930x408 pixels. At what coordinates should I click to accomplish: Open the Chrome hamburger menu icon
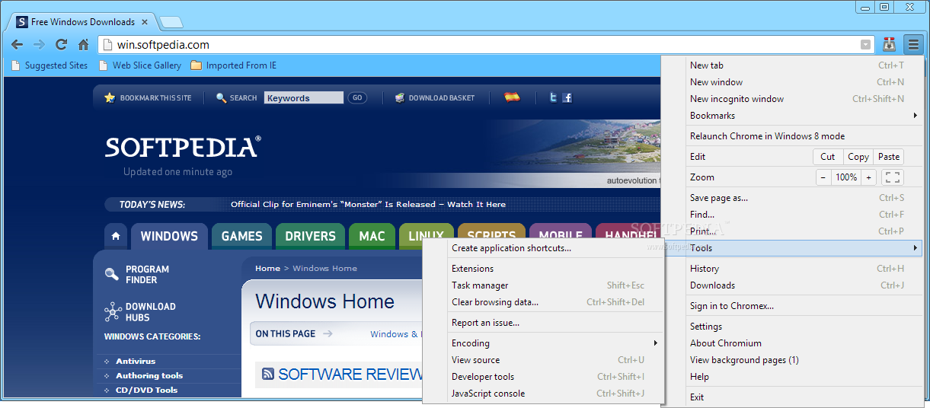coord(913,44)
